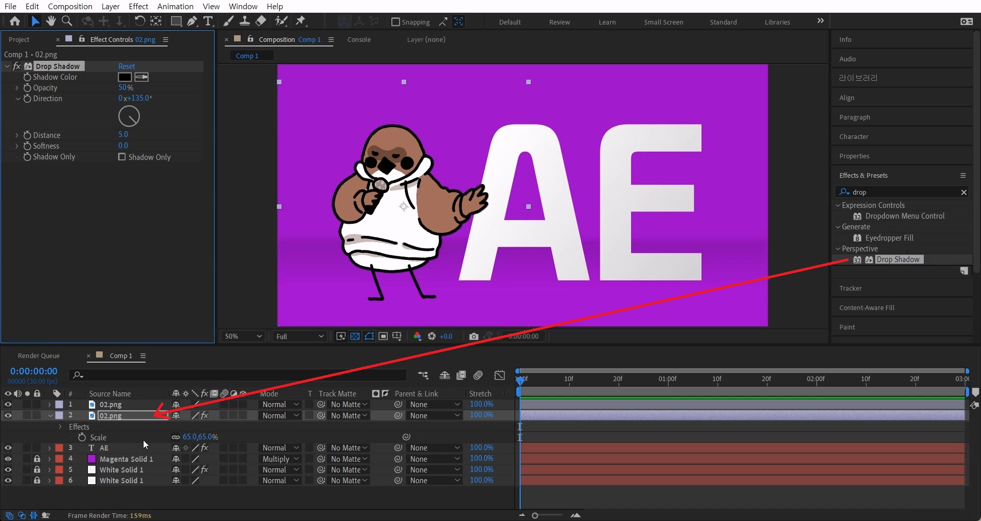This screenshot has width=981, height=521.
Task: Select the Brush tool
Action: tap(229, 21)
